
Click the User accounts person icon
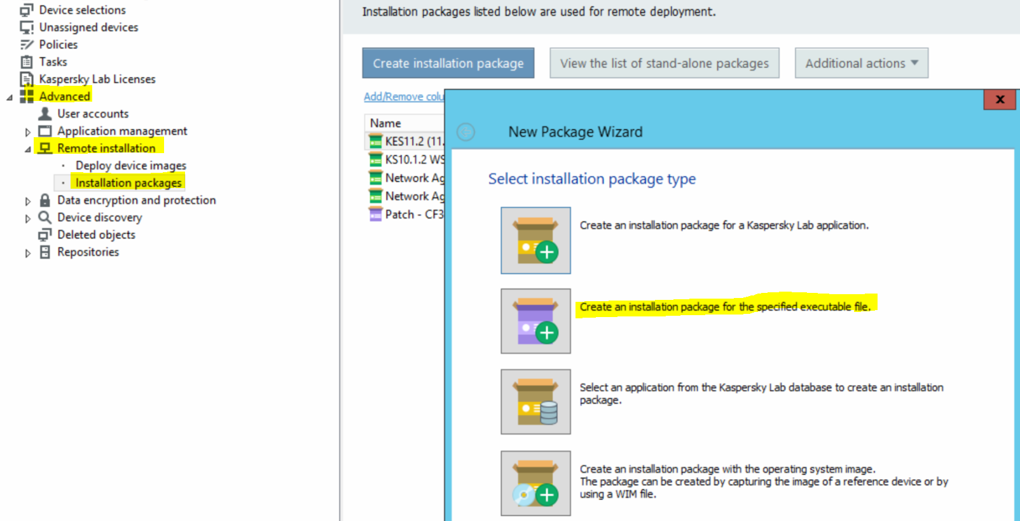coord(45,114)
